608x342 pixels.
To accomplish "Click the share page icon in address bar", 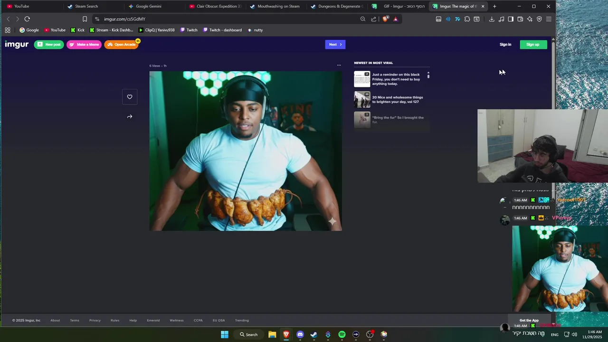I will pos(374,19).
